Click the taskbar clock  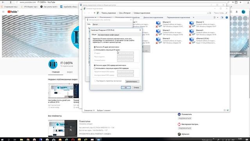(240, 139)
